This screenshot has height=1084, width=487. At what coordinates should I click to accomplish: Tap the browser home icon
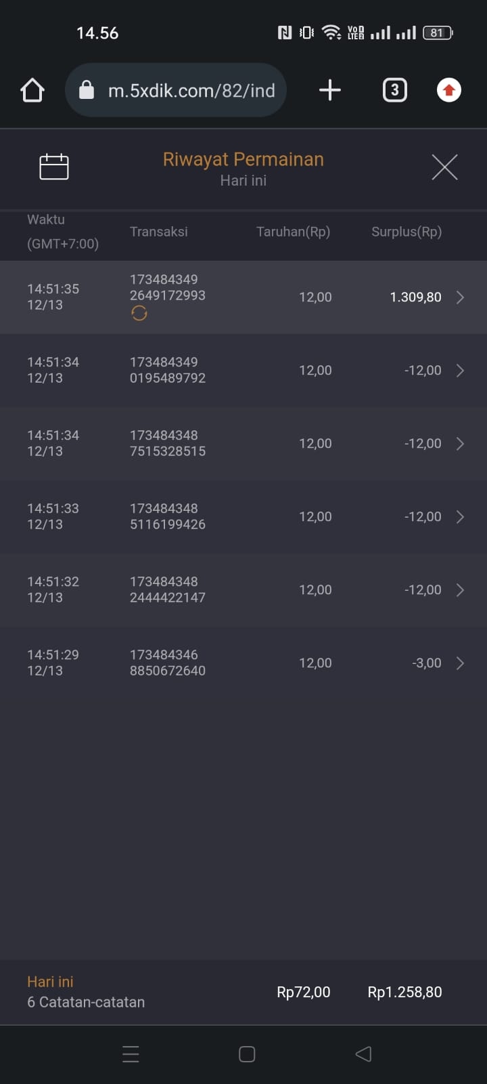point(32,90)
